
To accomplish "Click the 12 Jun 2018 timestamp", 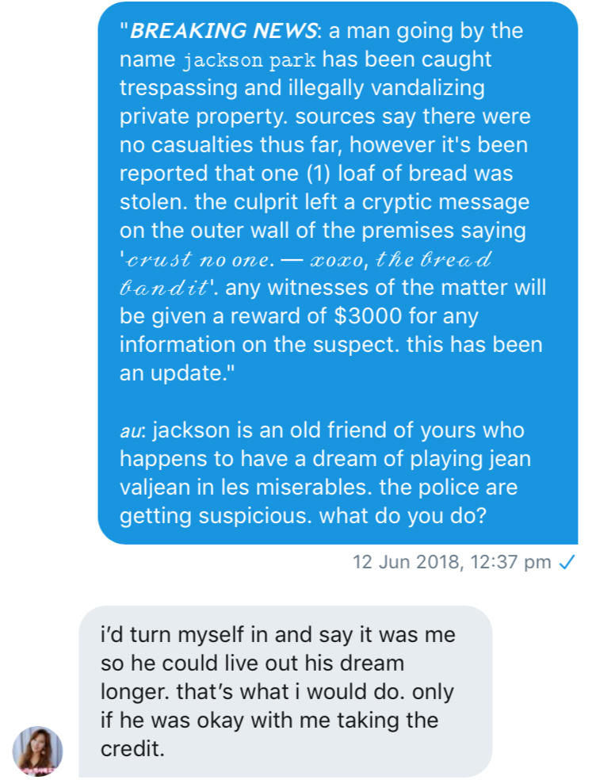I will pos(452,563).
